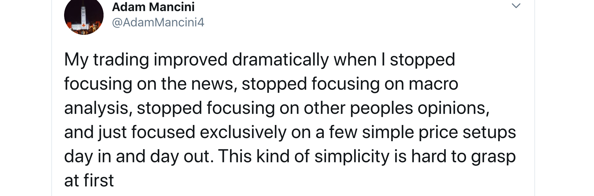The width and height of the screenshot is (594, 196).
Task: Click the word "macro" in the tweet
Action: click(433, 84)
